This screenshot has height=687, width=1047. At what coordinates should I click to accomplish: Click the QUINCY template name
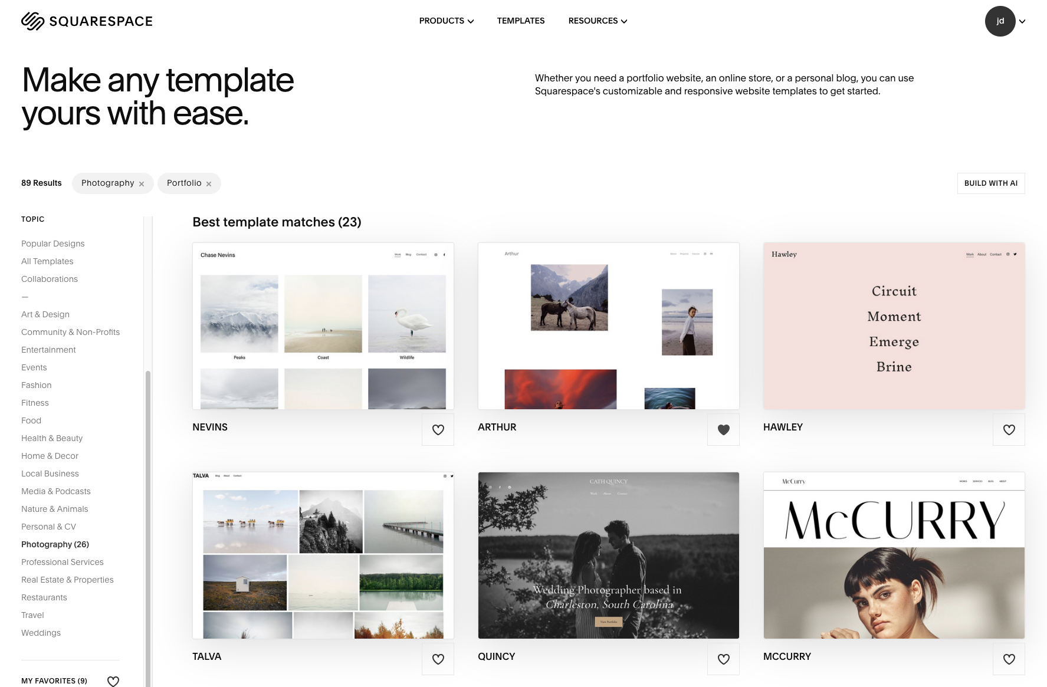(497, 656)
